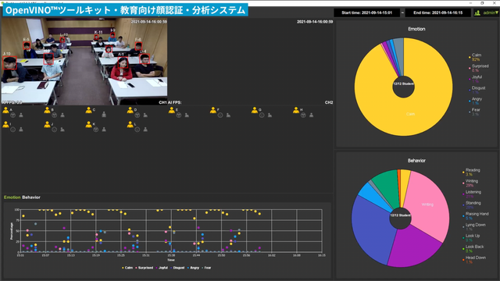Image resolution: width=500 pixels, height=281 pixels.
Task: Click student H emotion face icon
Action: coord(303,115)
